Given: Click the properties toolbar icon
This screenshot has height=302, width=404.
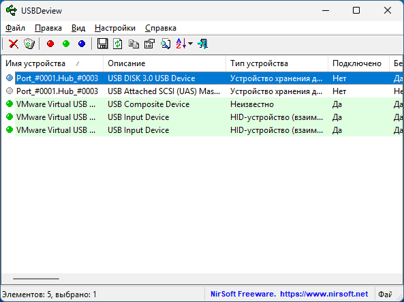Looking at the screenshot, I should click(x=150, y=44).
